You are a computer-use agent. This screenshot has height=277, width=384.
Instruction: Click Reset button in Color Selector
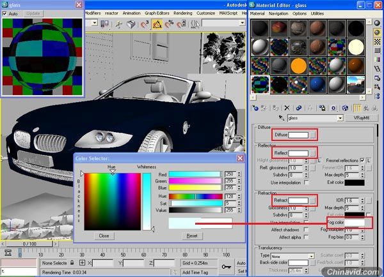(192, 236)
